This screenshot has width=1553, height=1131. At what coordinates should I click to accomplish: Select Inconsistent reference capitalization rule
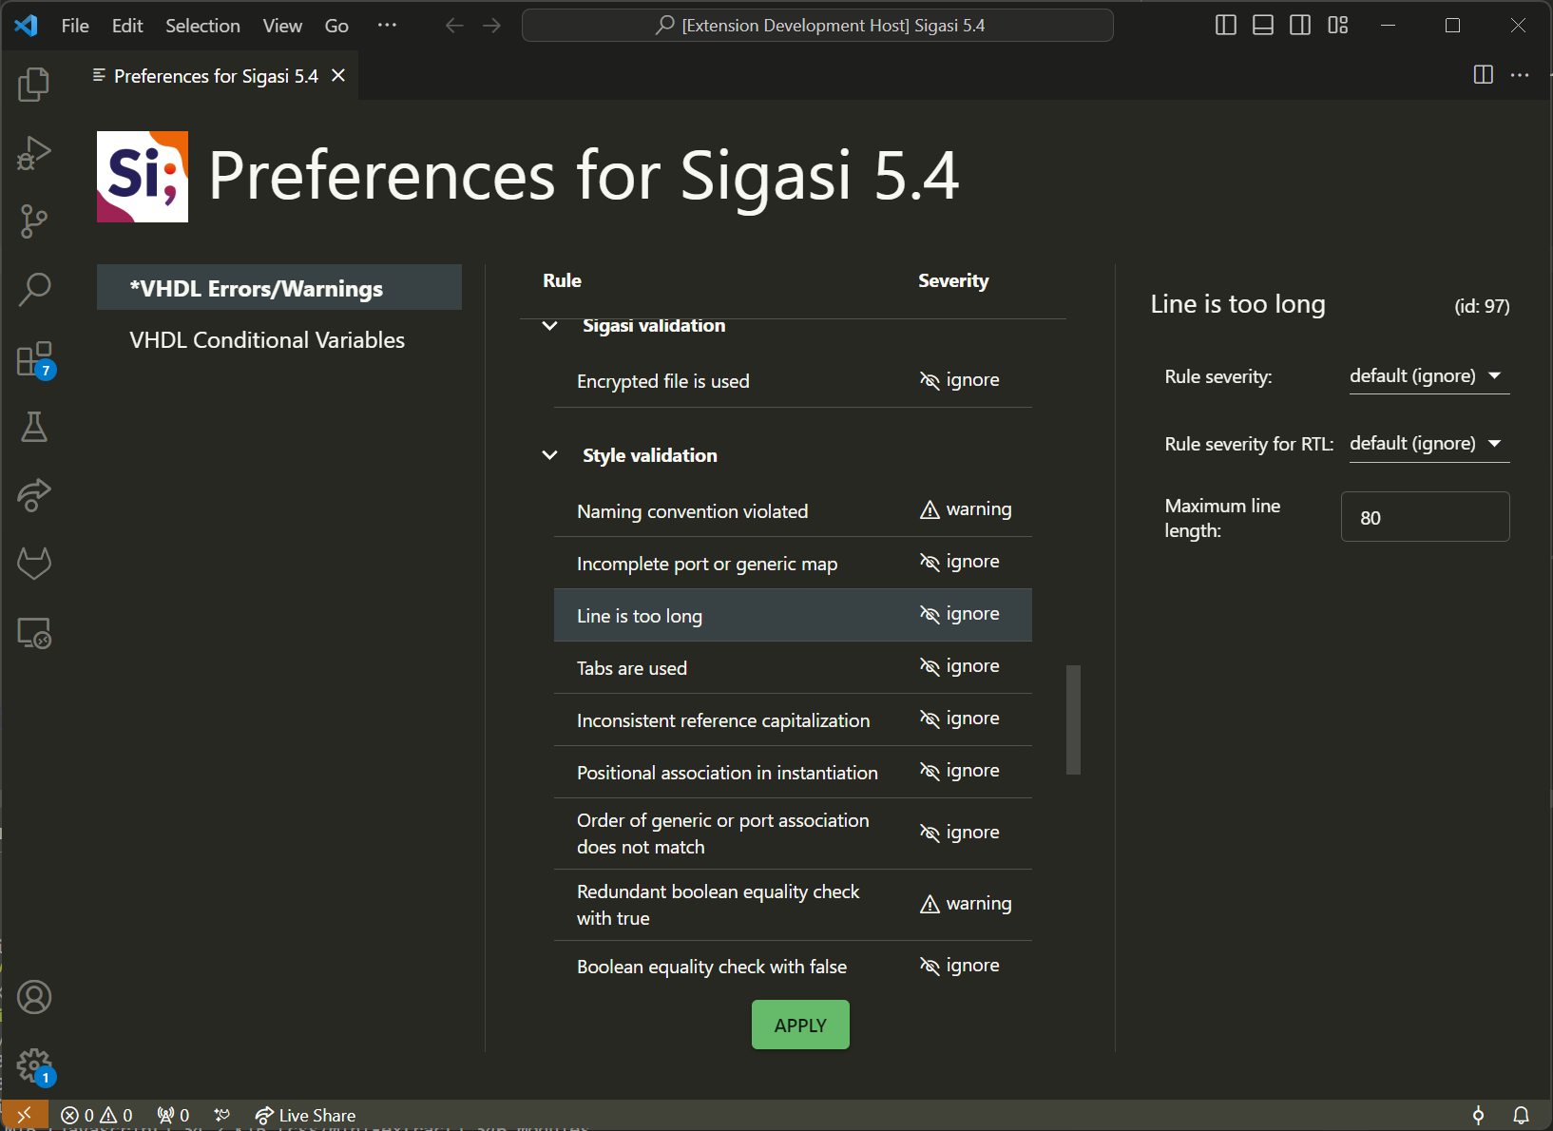pos(793,719)
